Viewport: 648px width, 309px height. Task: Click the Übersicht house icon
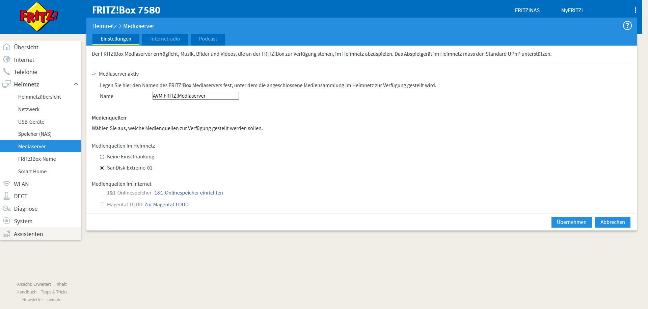[x=6, y=47]
